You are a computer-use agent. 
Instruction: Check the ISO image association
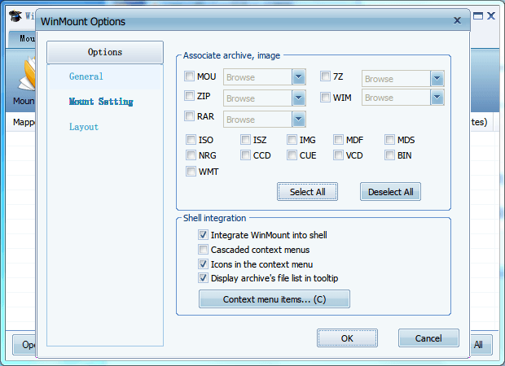pyautogui.click(x=191, y=140)
